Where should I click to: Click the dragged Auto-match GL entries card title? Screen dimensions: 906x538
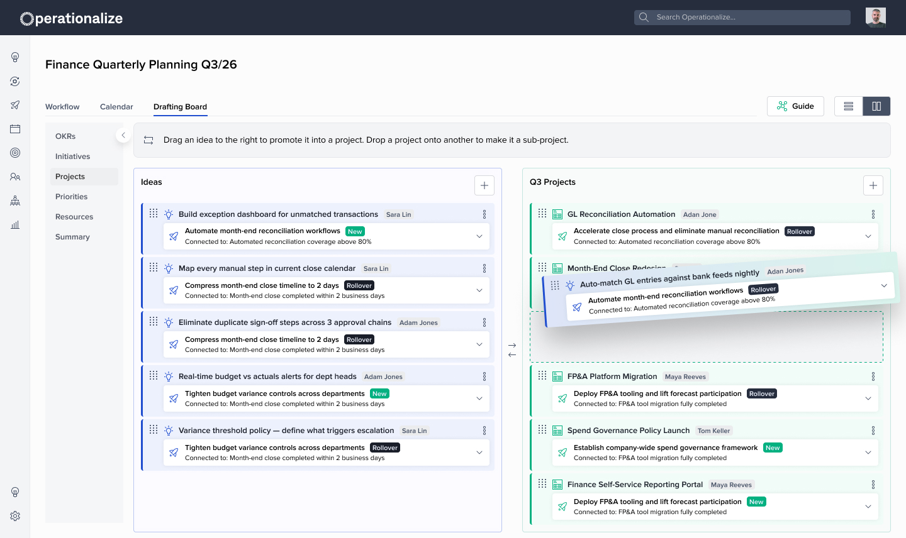tap(669, 278)
